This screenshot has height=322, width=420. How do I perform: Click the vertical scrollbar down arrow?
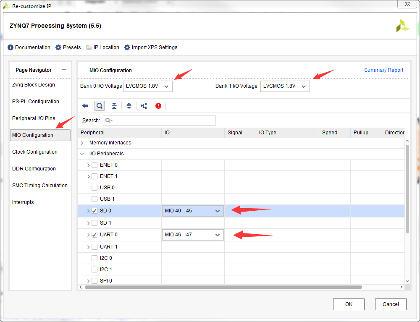[407, 281]
